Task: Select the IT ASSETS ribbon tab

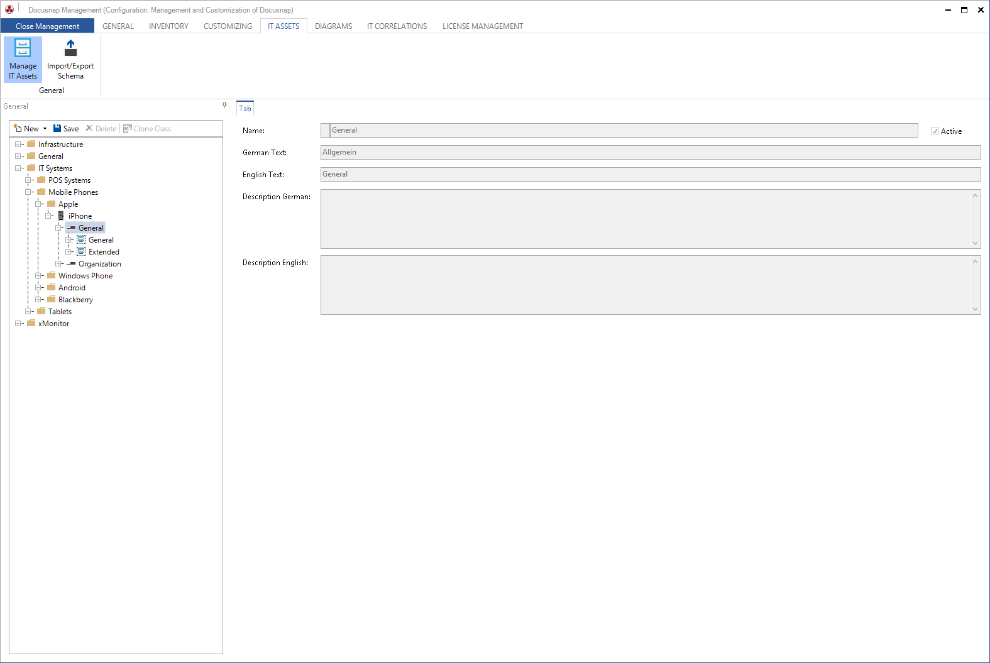Action: coord(283,26)
